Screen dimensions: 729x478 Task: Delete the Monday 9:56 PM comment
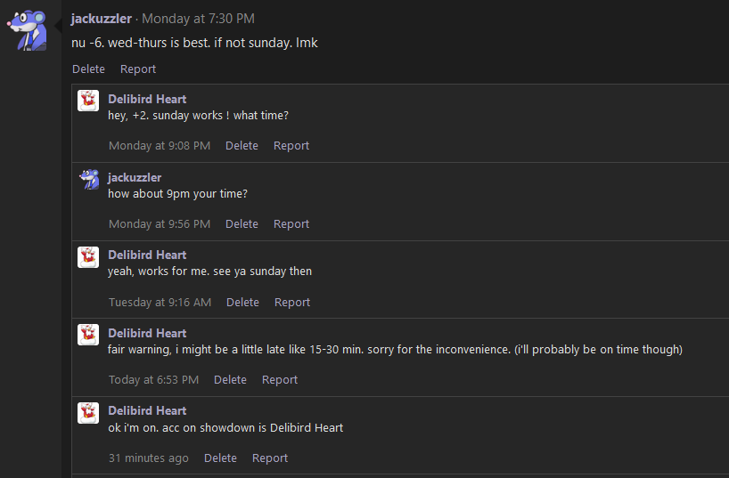click(242, 224)
